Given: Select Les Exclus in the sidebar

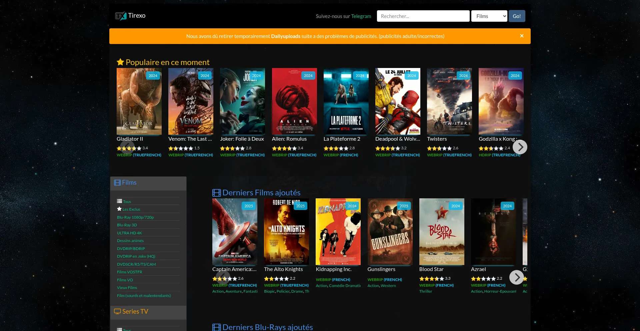Looking at the screenshot, I should coord(131,209).
